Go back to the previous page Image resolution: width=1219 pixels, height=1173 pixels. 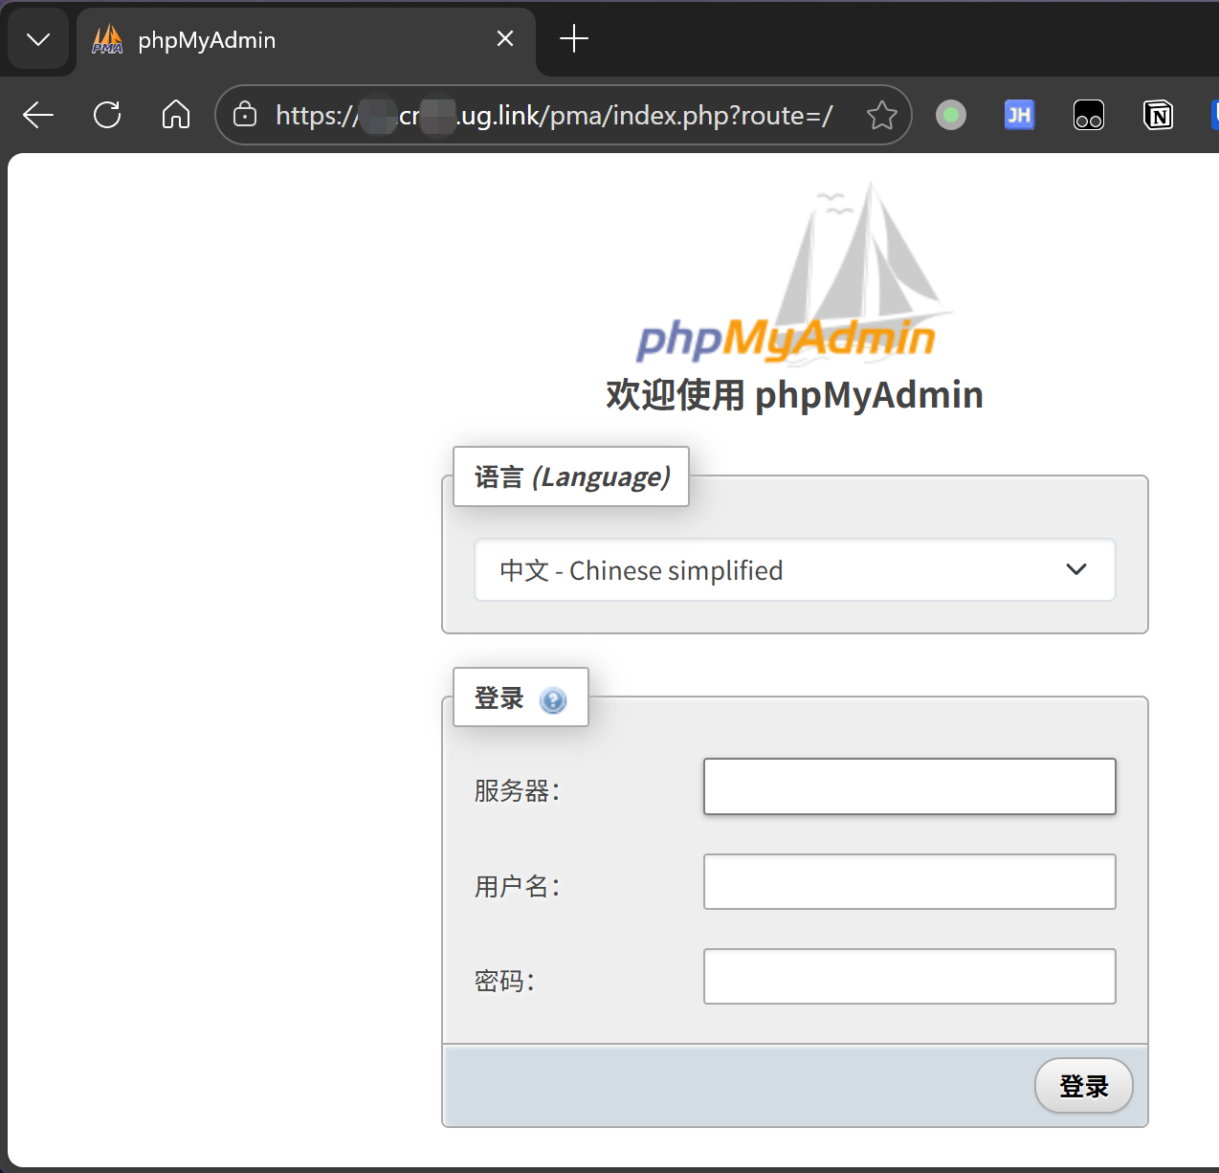[38, 116]
